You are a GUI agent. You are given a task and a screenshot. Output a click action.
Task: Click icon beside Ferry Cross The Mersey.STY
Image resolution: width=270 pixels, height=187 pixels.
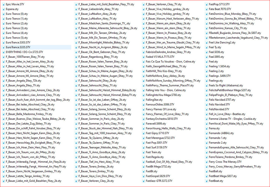(206, 162)
